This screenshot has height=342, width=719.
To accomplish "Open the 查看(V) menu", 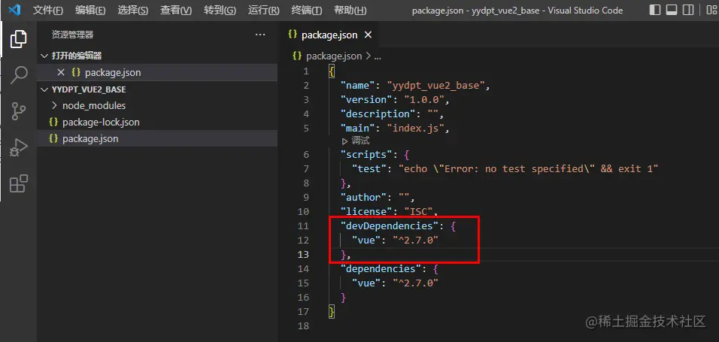I will pyautogui.click(x=176, y=10).
